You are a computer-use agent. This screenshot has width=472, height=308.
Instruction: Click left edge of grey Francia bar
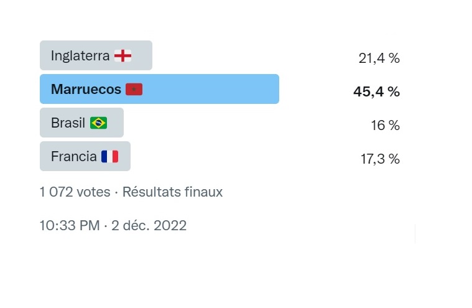[x=42, y=156]
